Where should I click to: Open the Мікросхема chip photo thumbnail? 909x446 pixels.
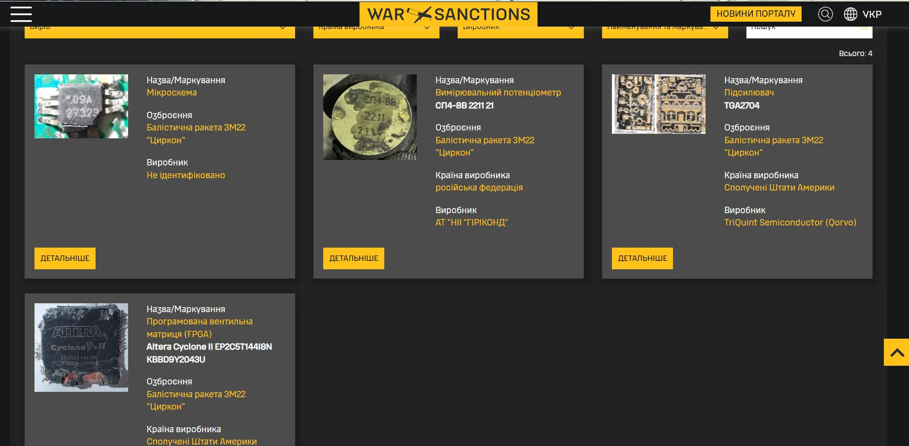click(x=81, y=106)
